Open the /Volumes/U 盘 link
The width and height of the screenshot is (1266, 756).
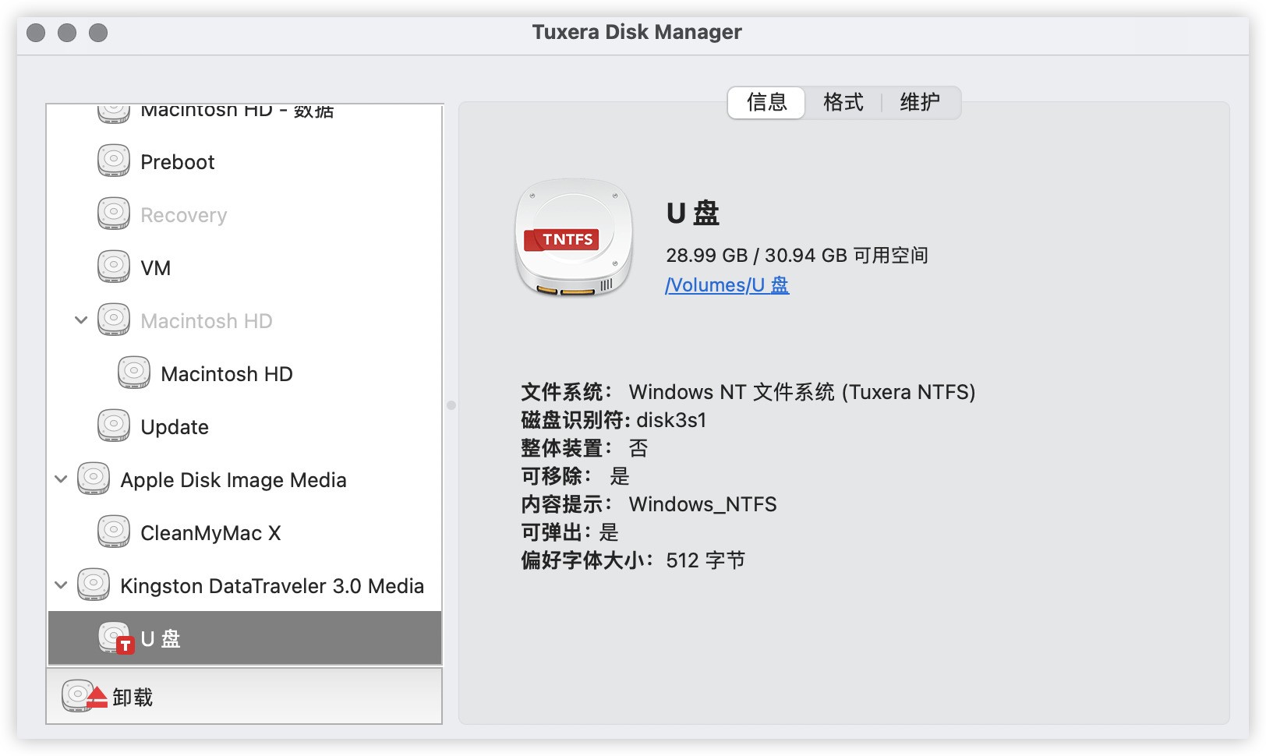click(727, 285)
